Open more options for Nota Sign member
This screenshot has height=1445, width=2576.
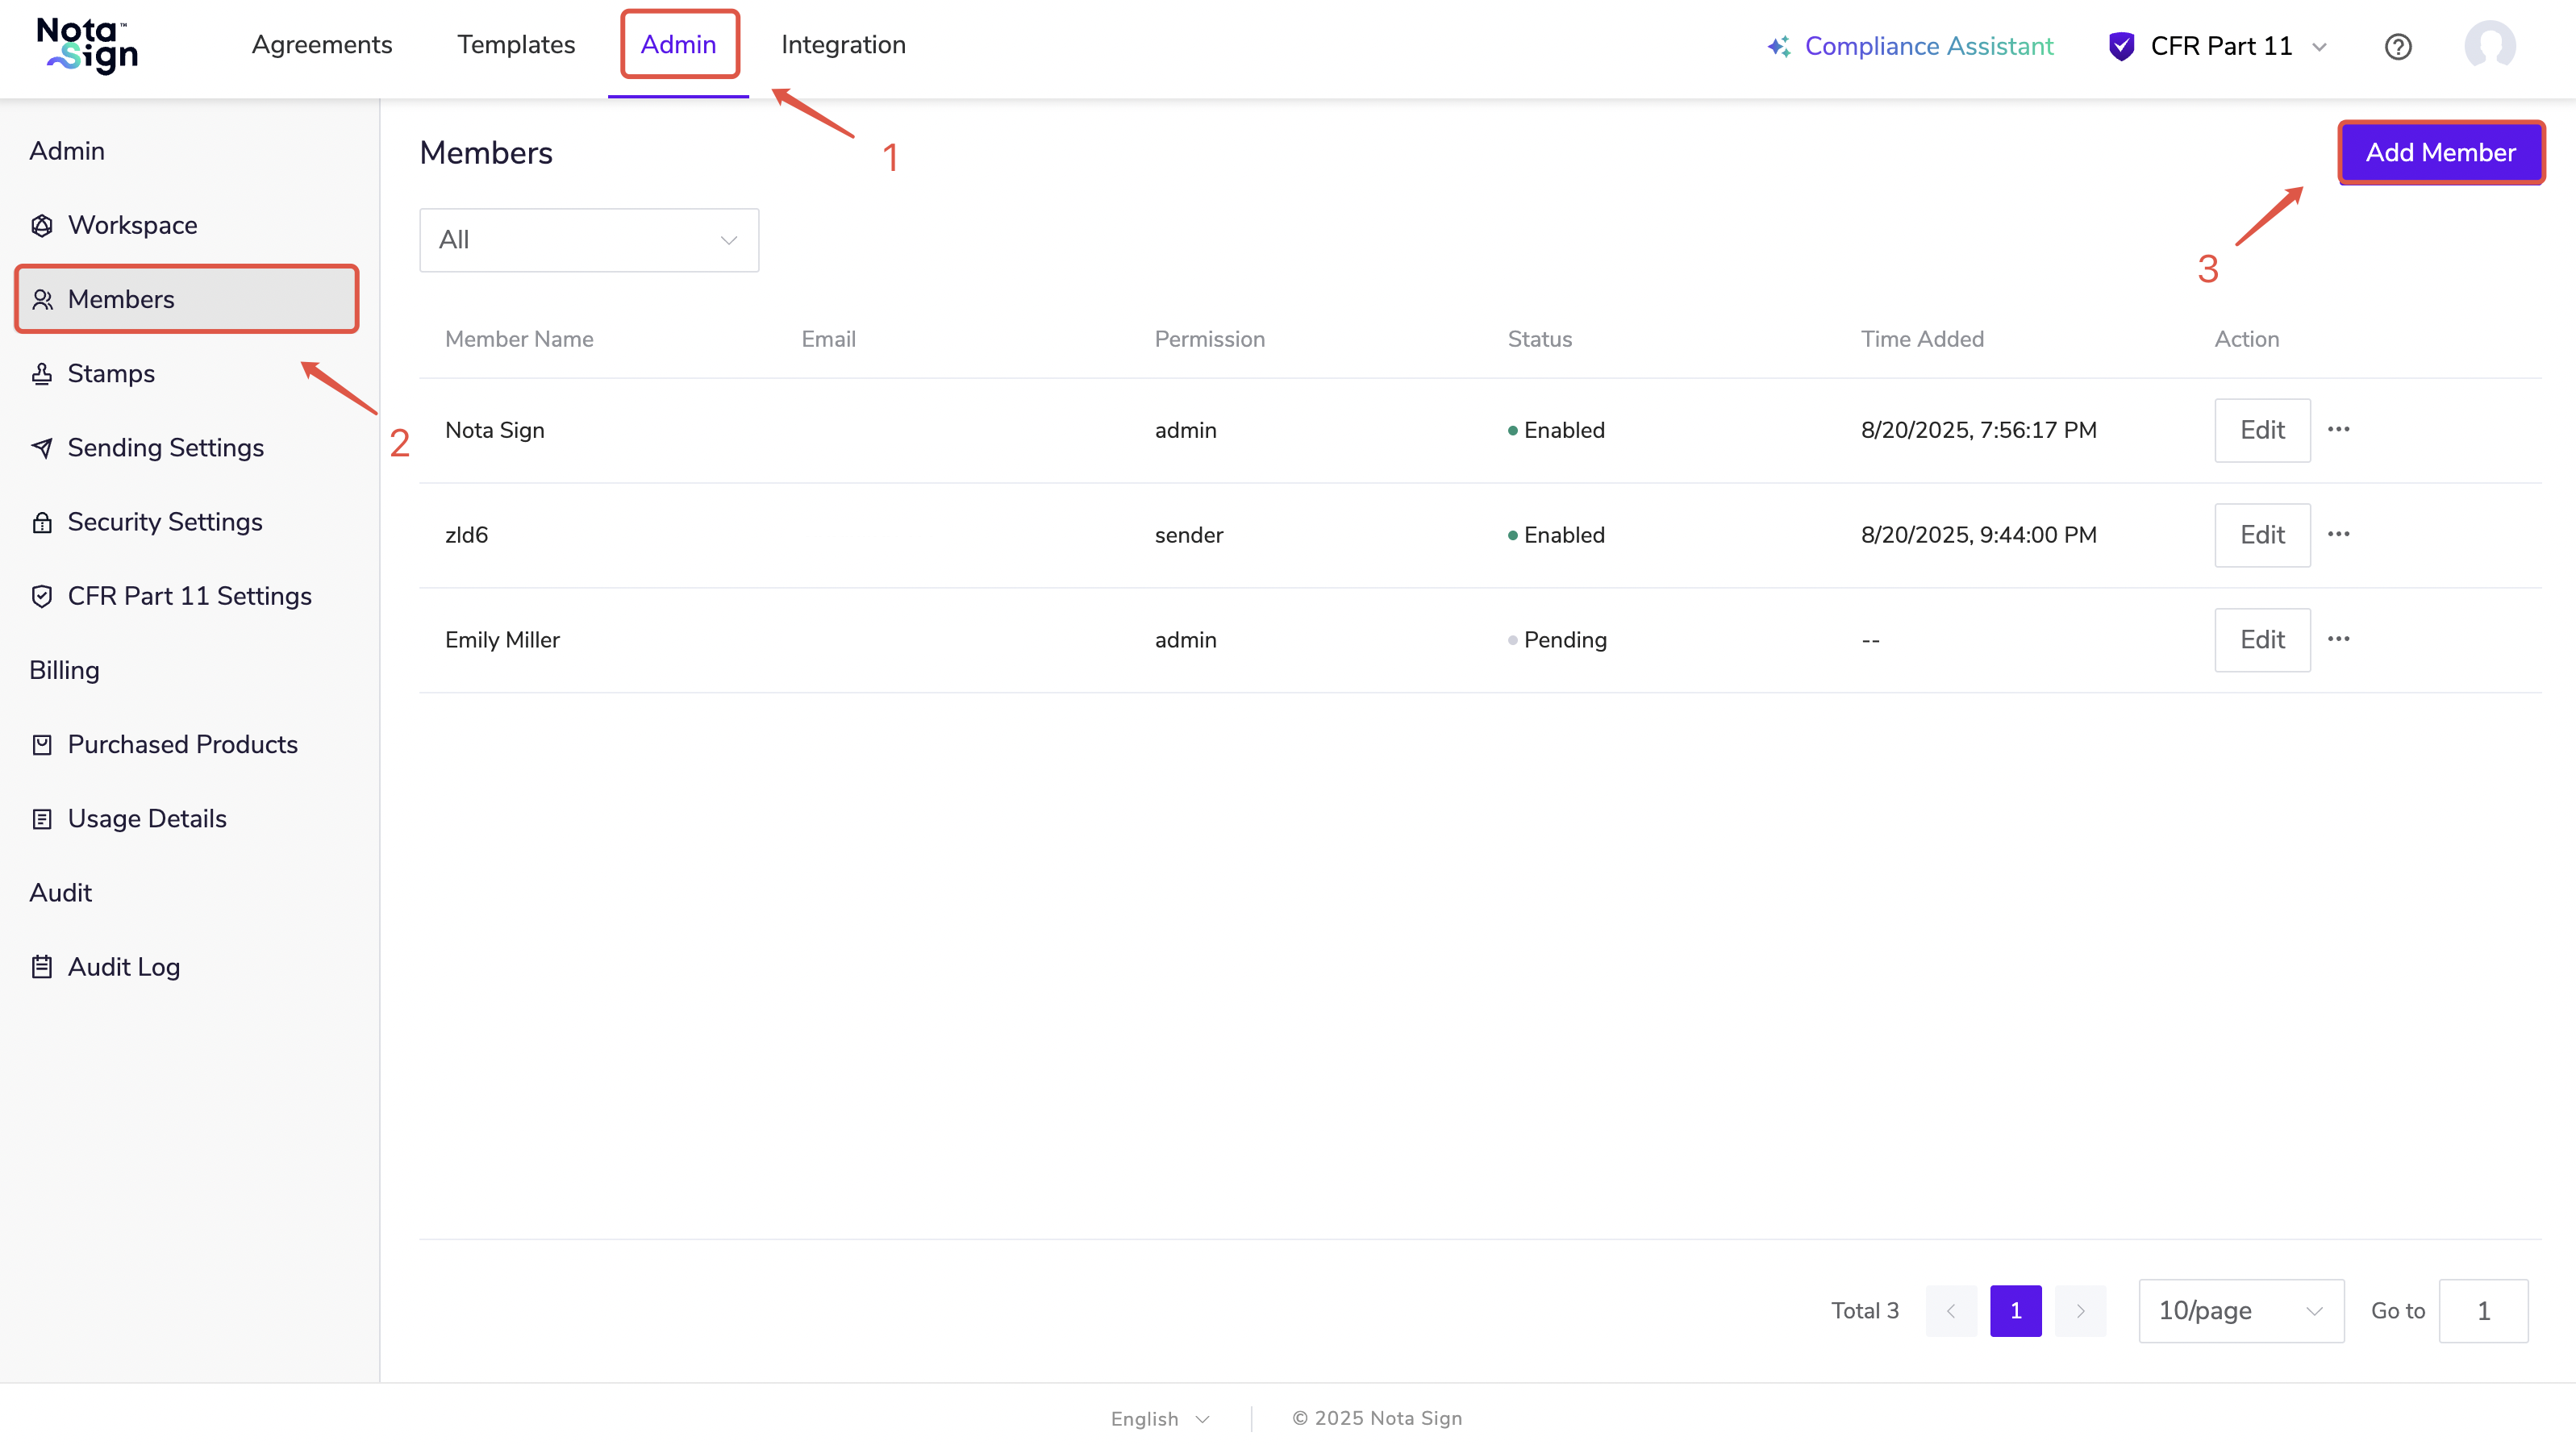tap(2338, 430)
